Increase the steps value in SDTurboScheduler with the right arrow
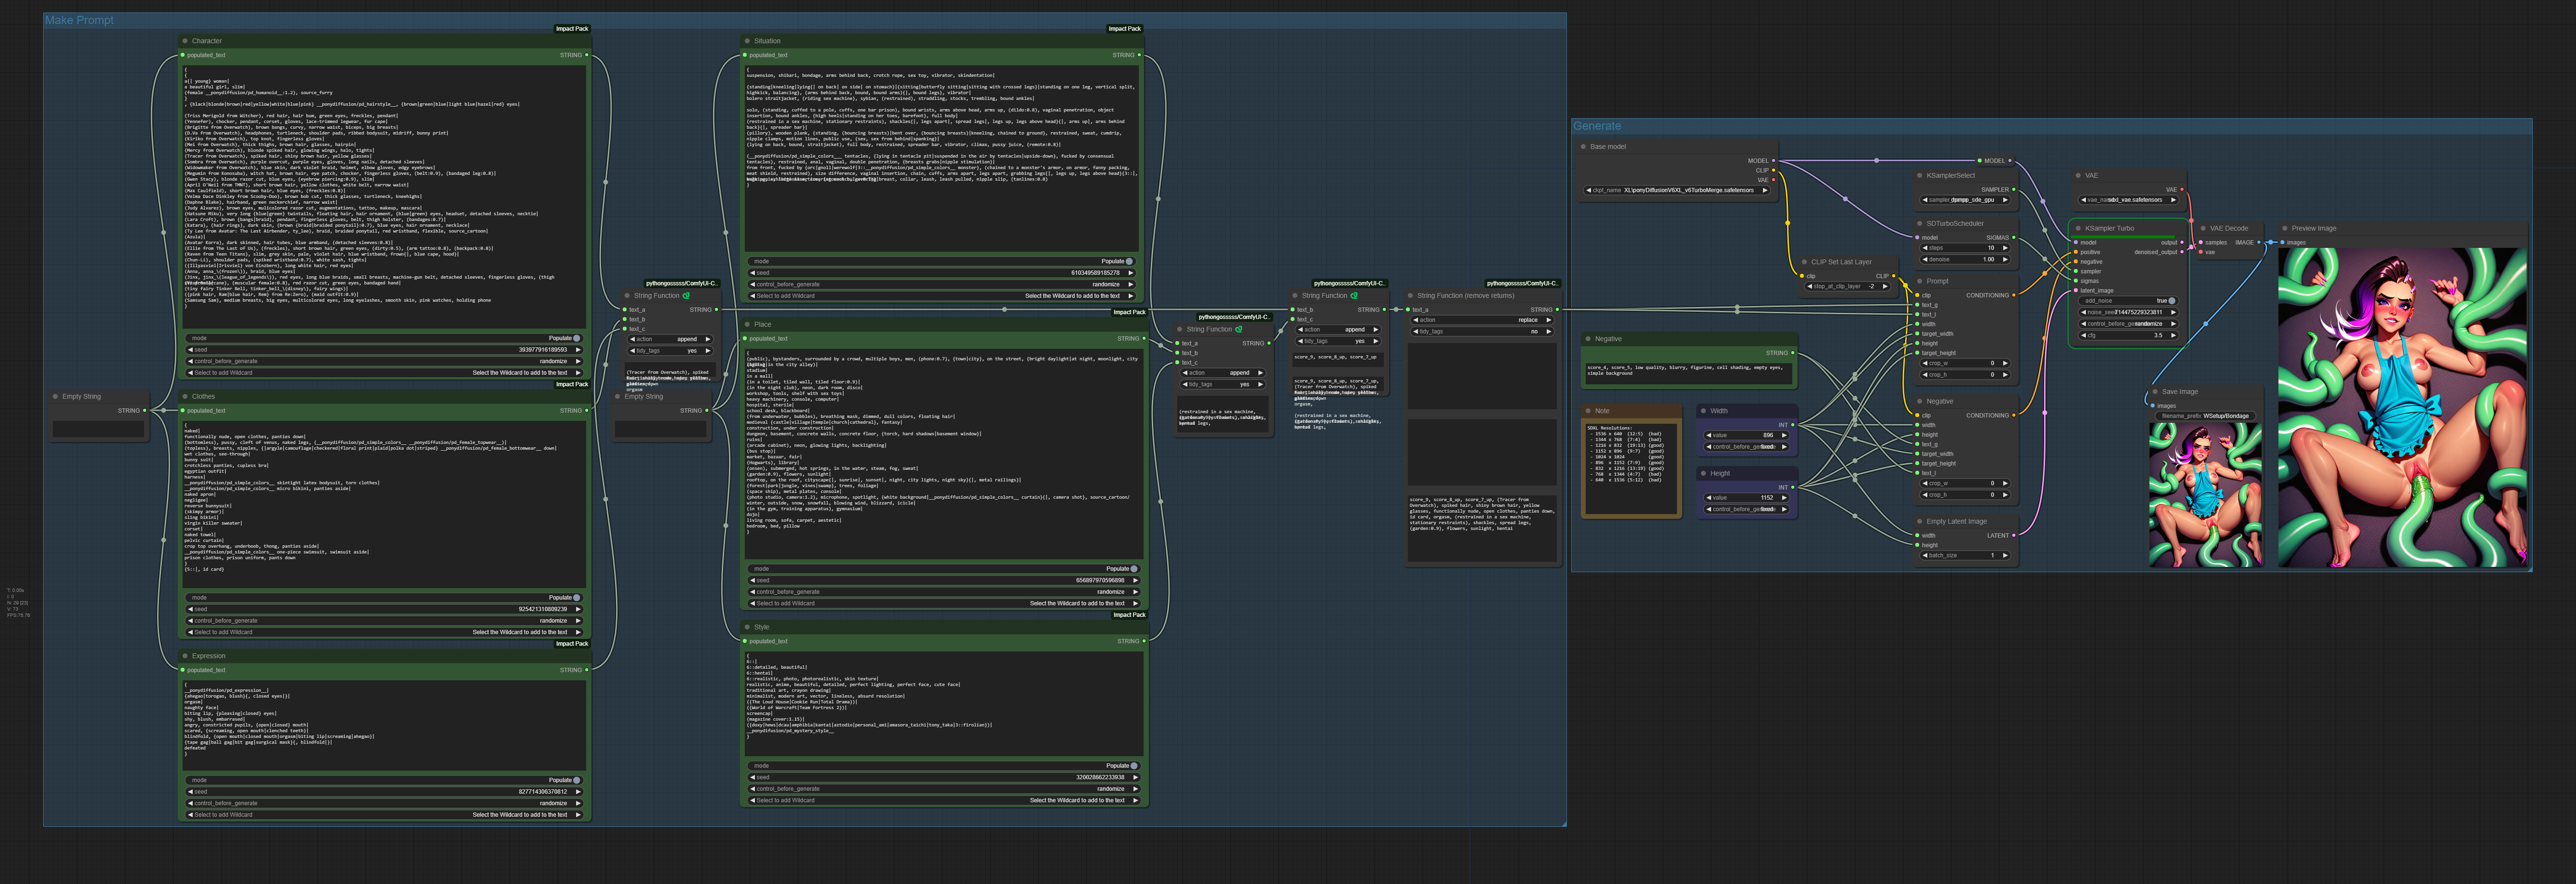Image resolution: width=2576 pixels, height=884 pixels. (2005, 248)
